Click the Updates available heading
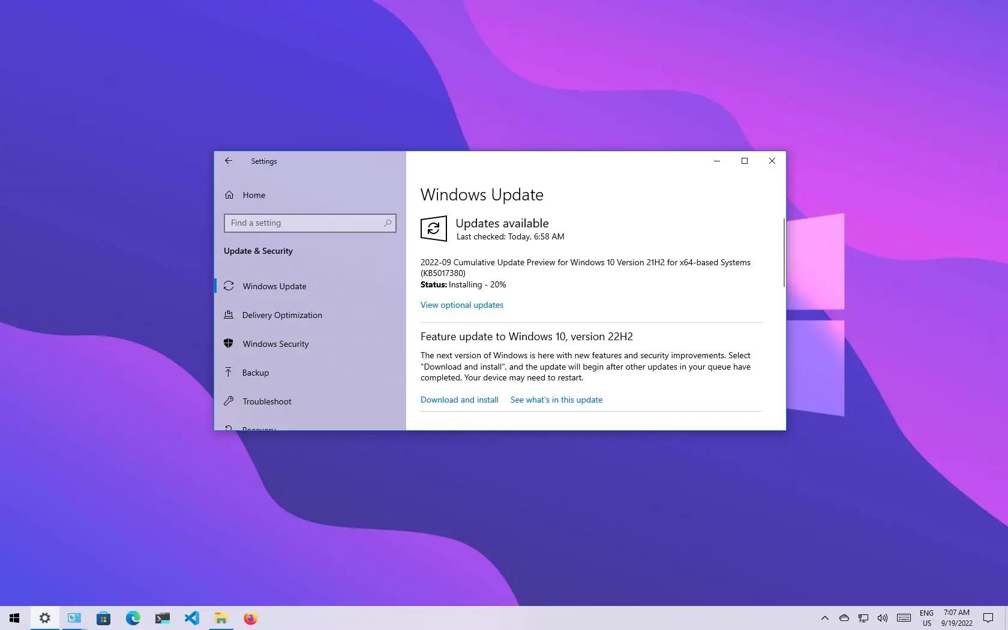The image size is (1008, 630). (502, 223)
